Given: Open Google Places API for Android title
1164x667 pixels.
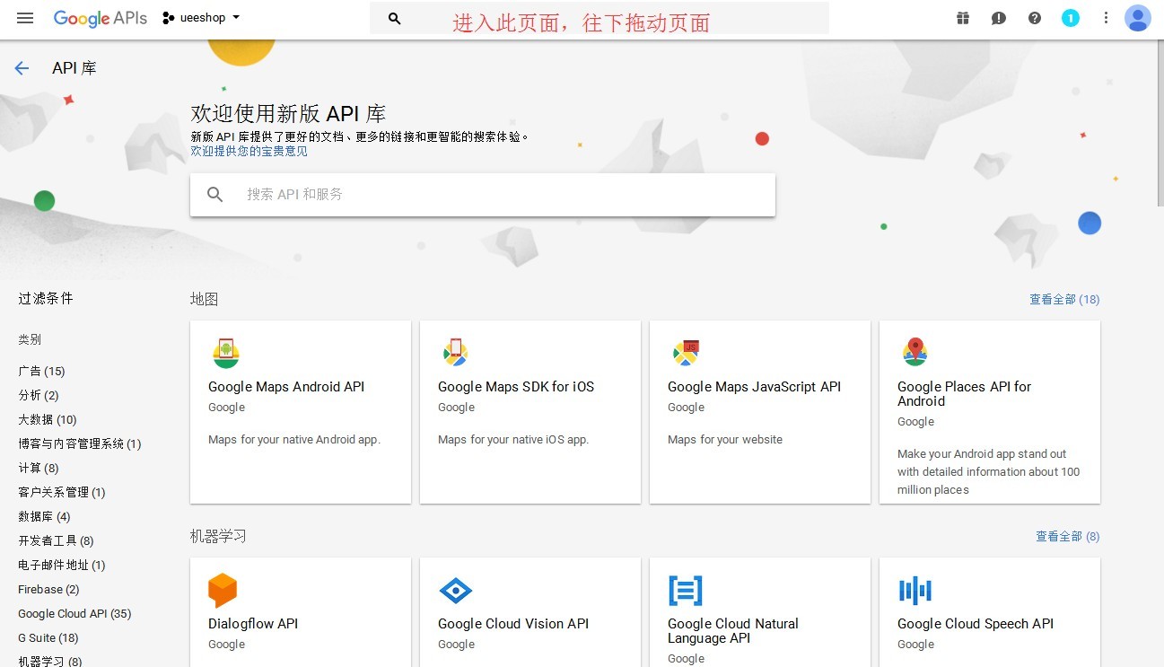Looking at the screenshot, I should pos(964,394).
